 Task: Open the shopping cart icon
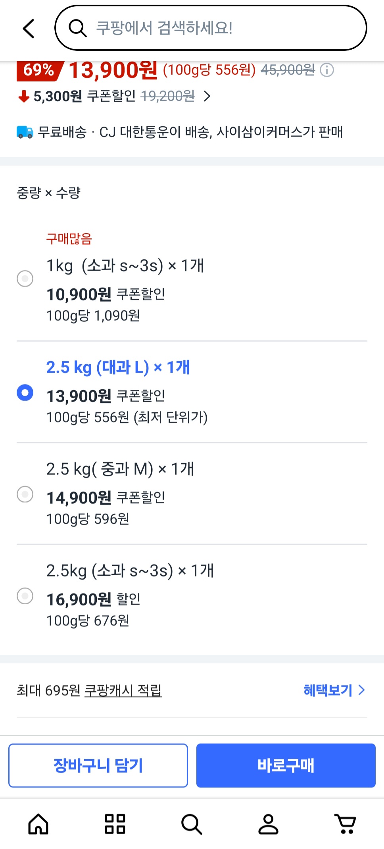point(345,824)
